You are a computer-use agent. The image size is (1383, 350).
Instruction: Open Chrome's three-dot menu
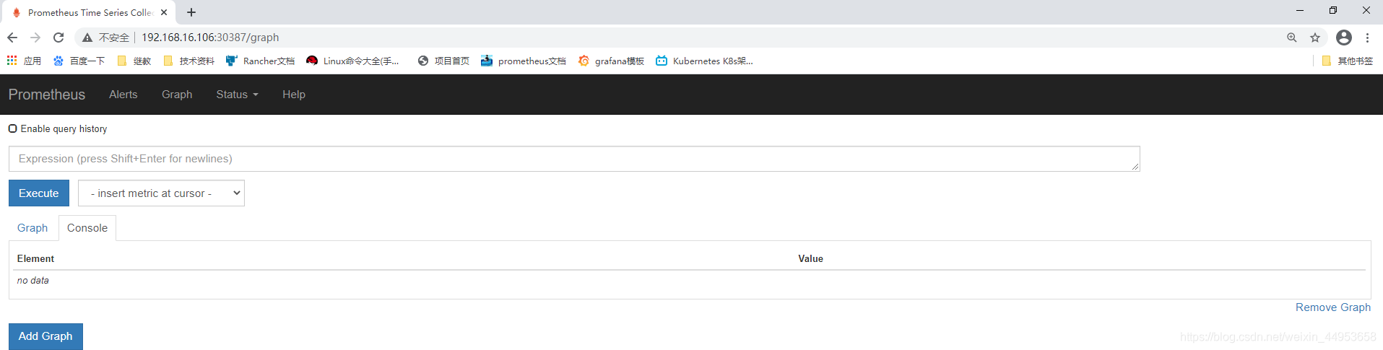(1367, 38)
